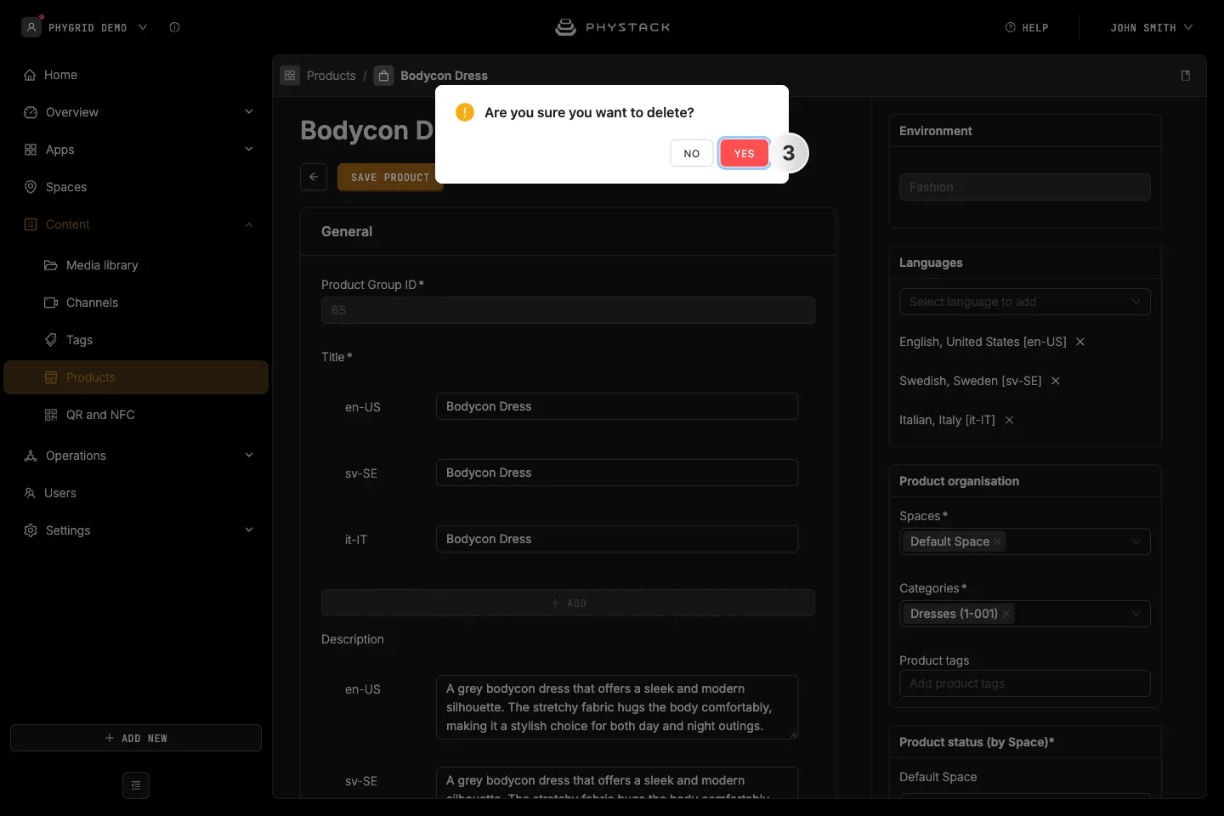Click the Tags icon in sidebar

coord(51,340)
